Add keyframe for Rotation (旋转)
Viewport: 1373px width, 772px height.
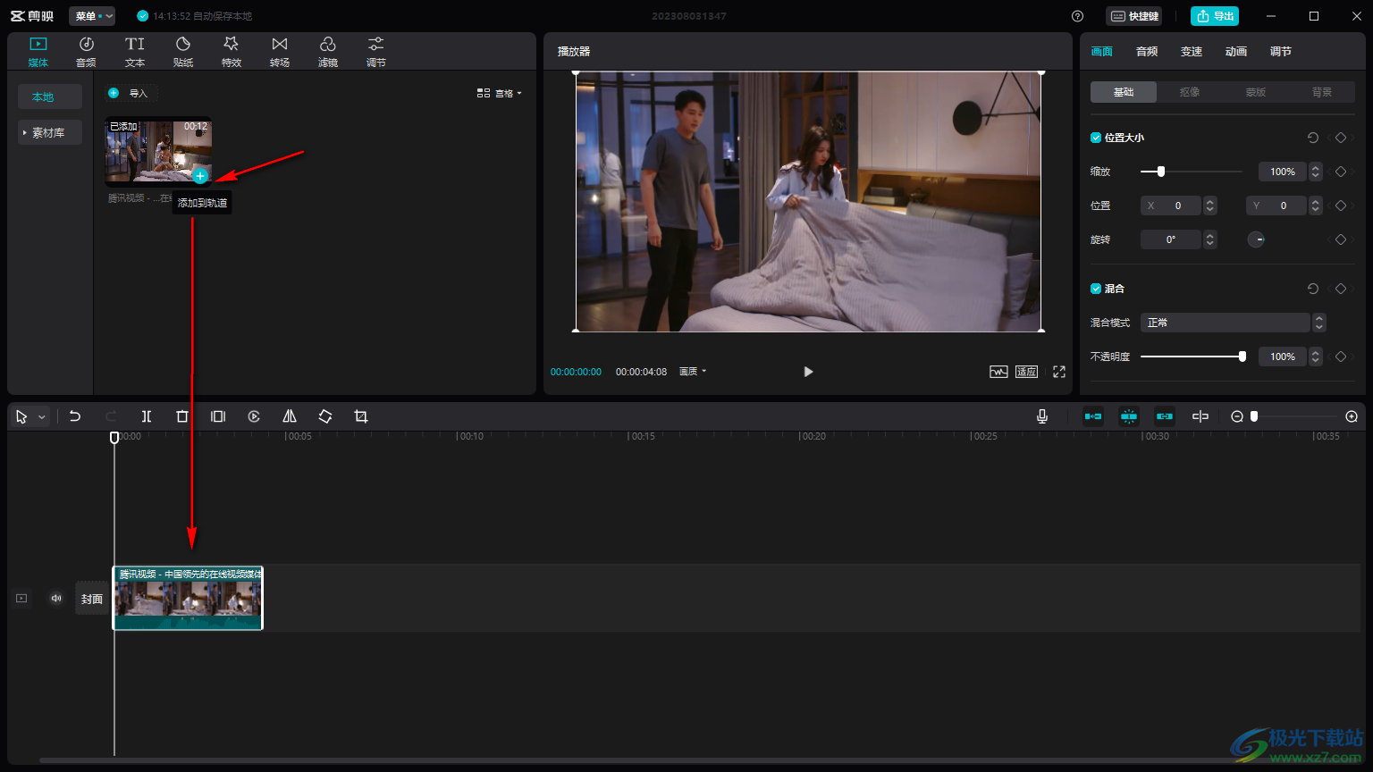coord(1341,239)
